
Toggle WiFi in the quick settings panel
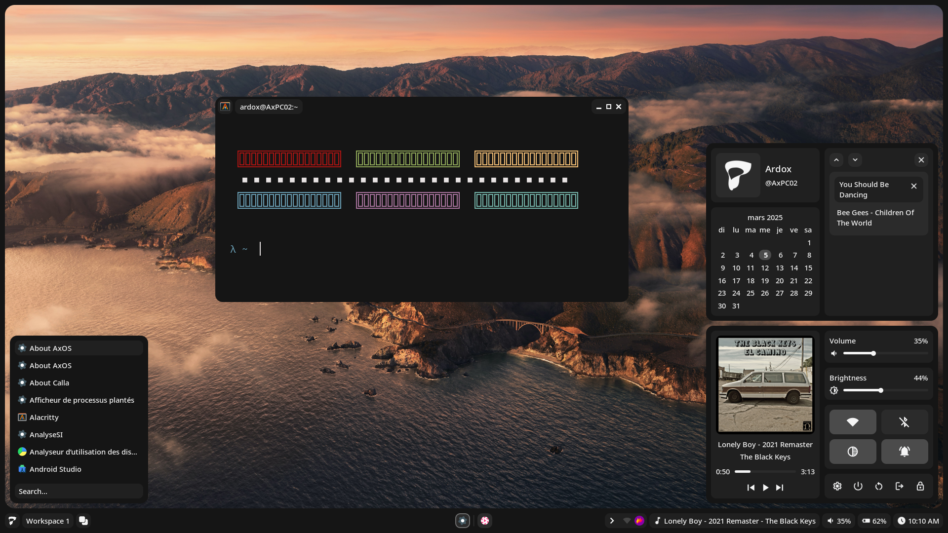coord(853,422)
